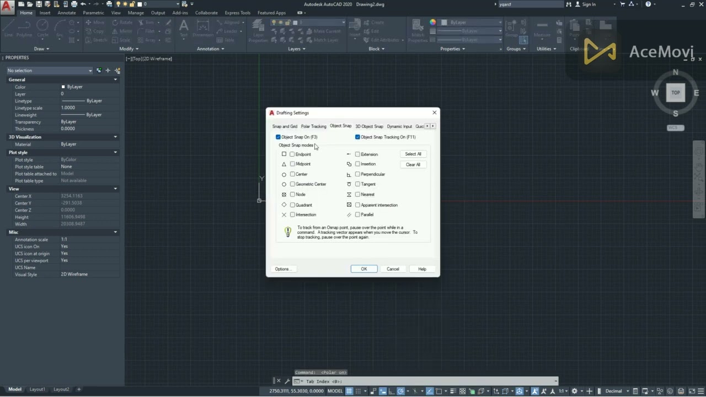Enable the Parallel snap mode checkbox
The height and width of the screenshot is (397, 706).
coord(357,214)
